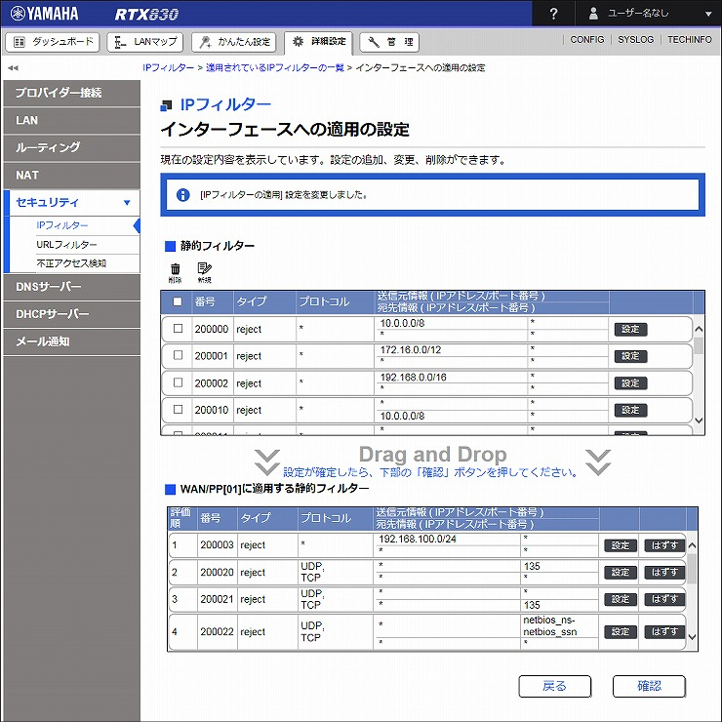Open the DHCPサーバー sidebar menu

click(71, 314)
